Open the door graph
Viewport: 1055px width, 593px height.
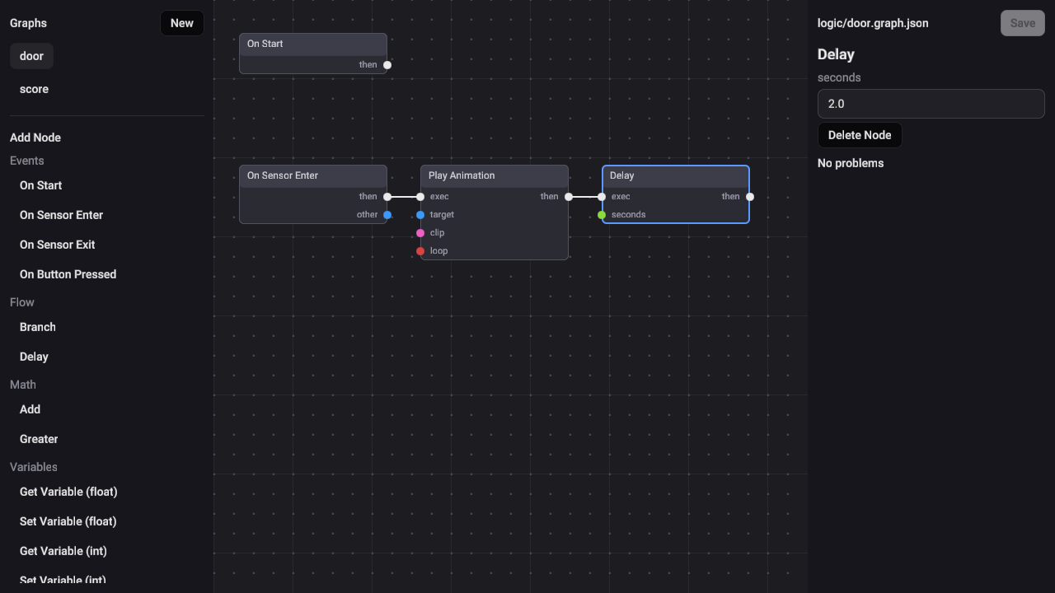point(31,56)
